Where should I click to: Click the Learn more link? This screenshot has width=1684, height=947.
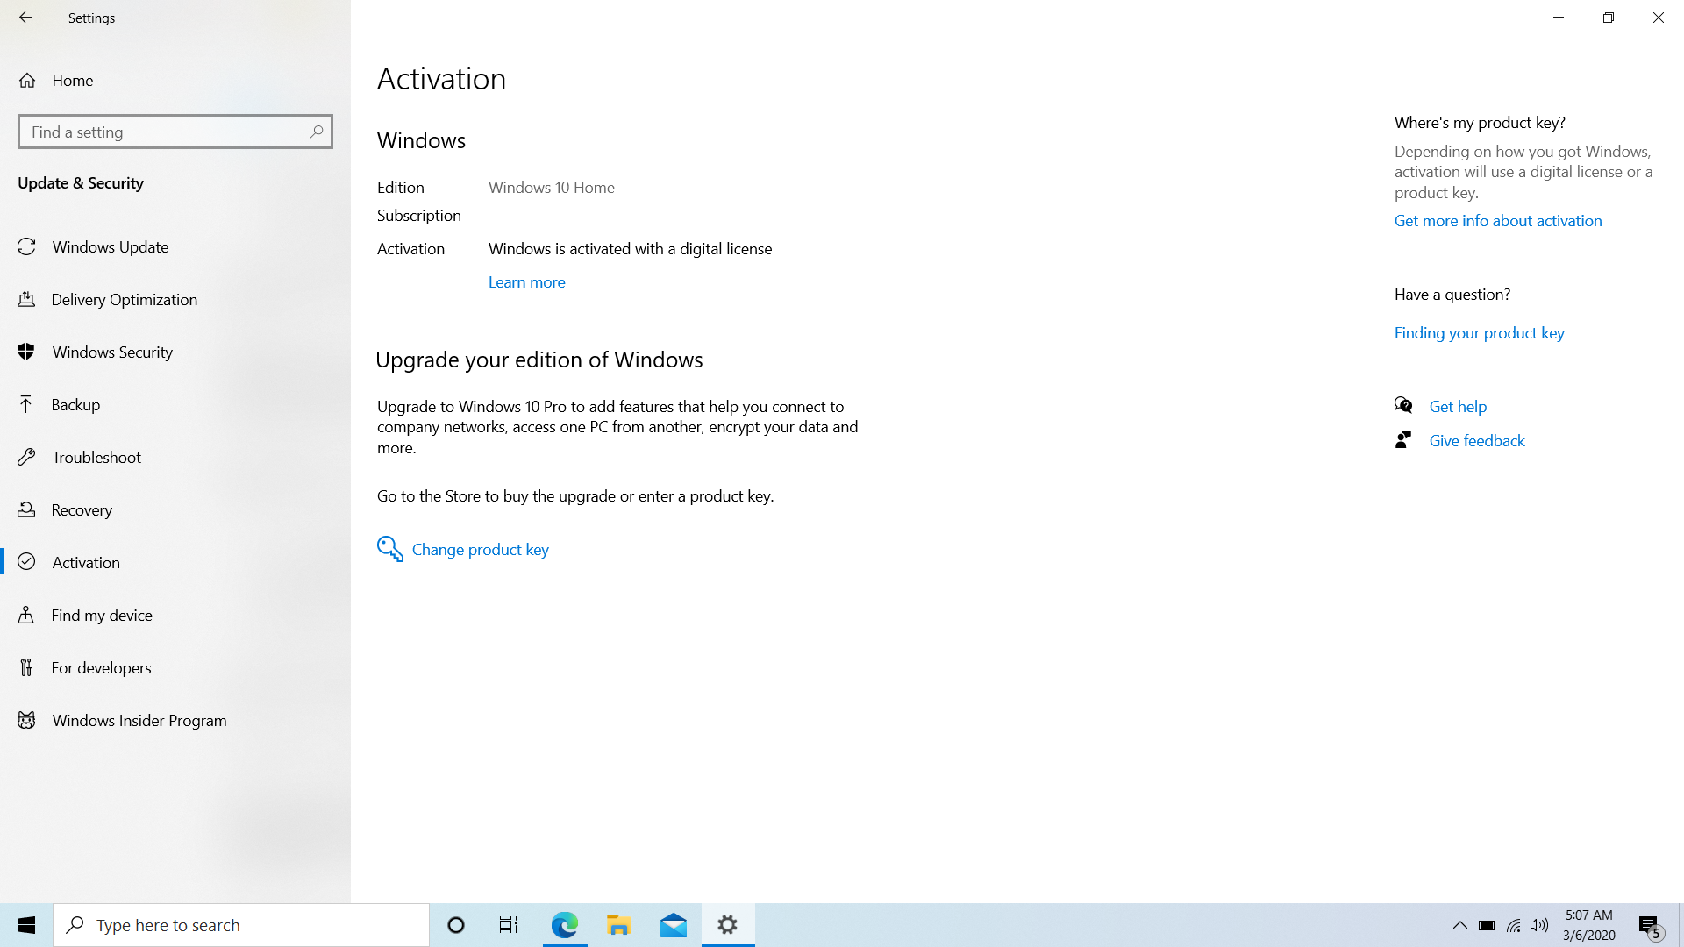tap(526, 282)
